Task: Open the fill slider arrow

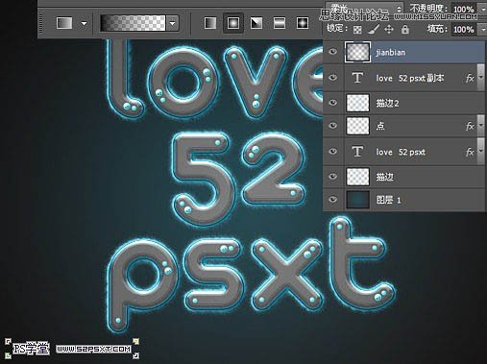Action: pos(482,30)
